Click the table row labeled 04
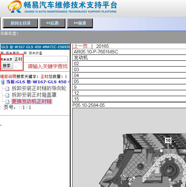186x187 pixels. (129, 75)
